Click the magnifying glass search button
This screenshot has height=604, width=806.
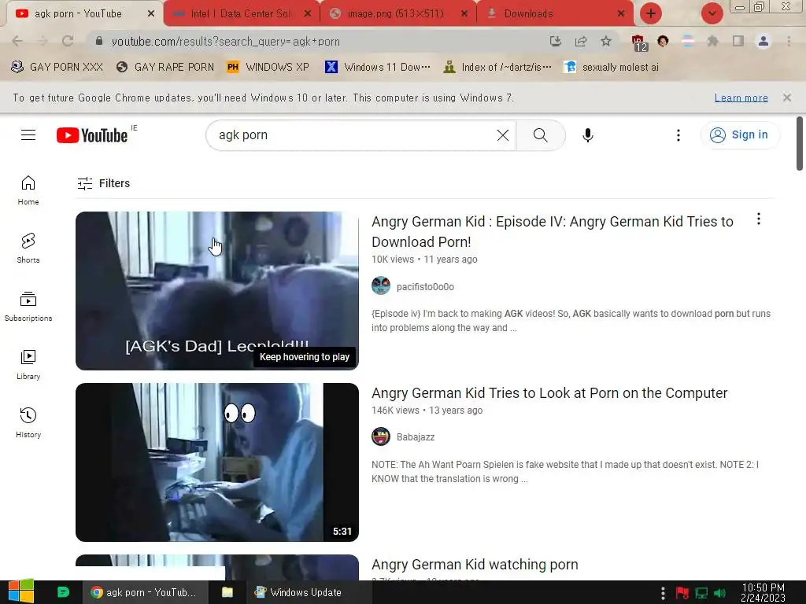(540, 135)
